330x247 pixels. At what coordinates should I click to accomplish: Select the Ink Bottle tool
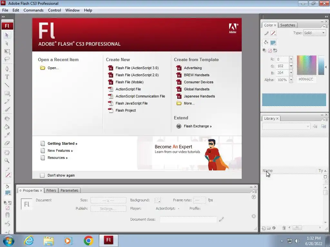[x=7, y=119]
